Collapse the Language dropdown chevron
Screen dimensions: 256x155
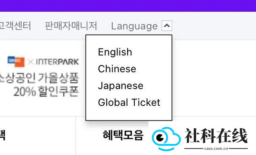point(167,25)
